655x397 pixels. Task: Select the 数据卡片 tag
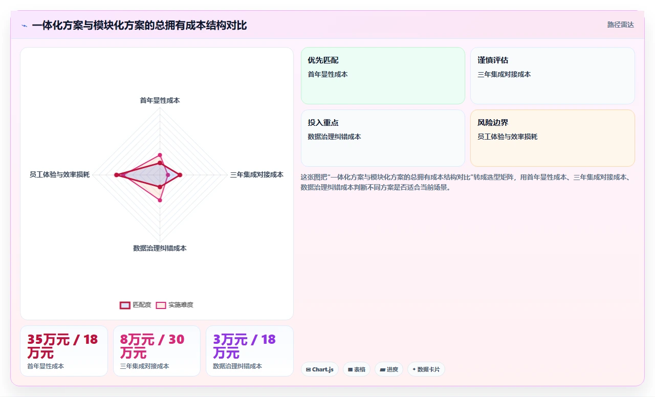426,369
